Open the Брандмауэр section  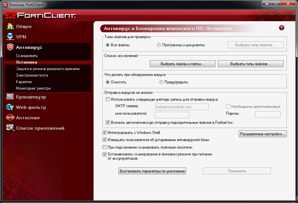coord(31,97)
